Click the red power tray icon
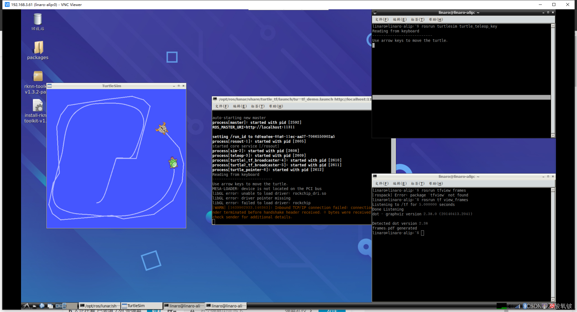The image size is (577, 312). pos(552,306)
